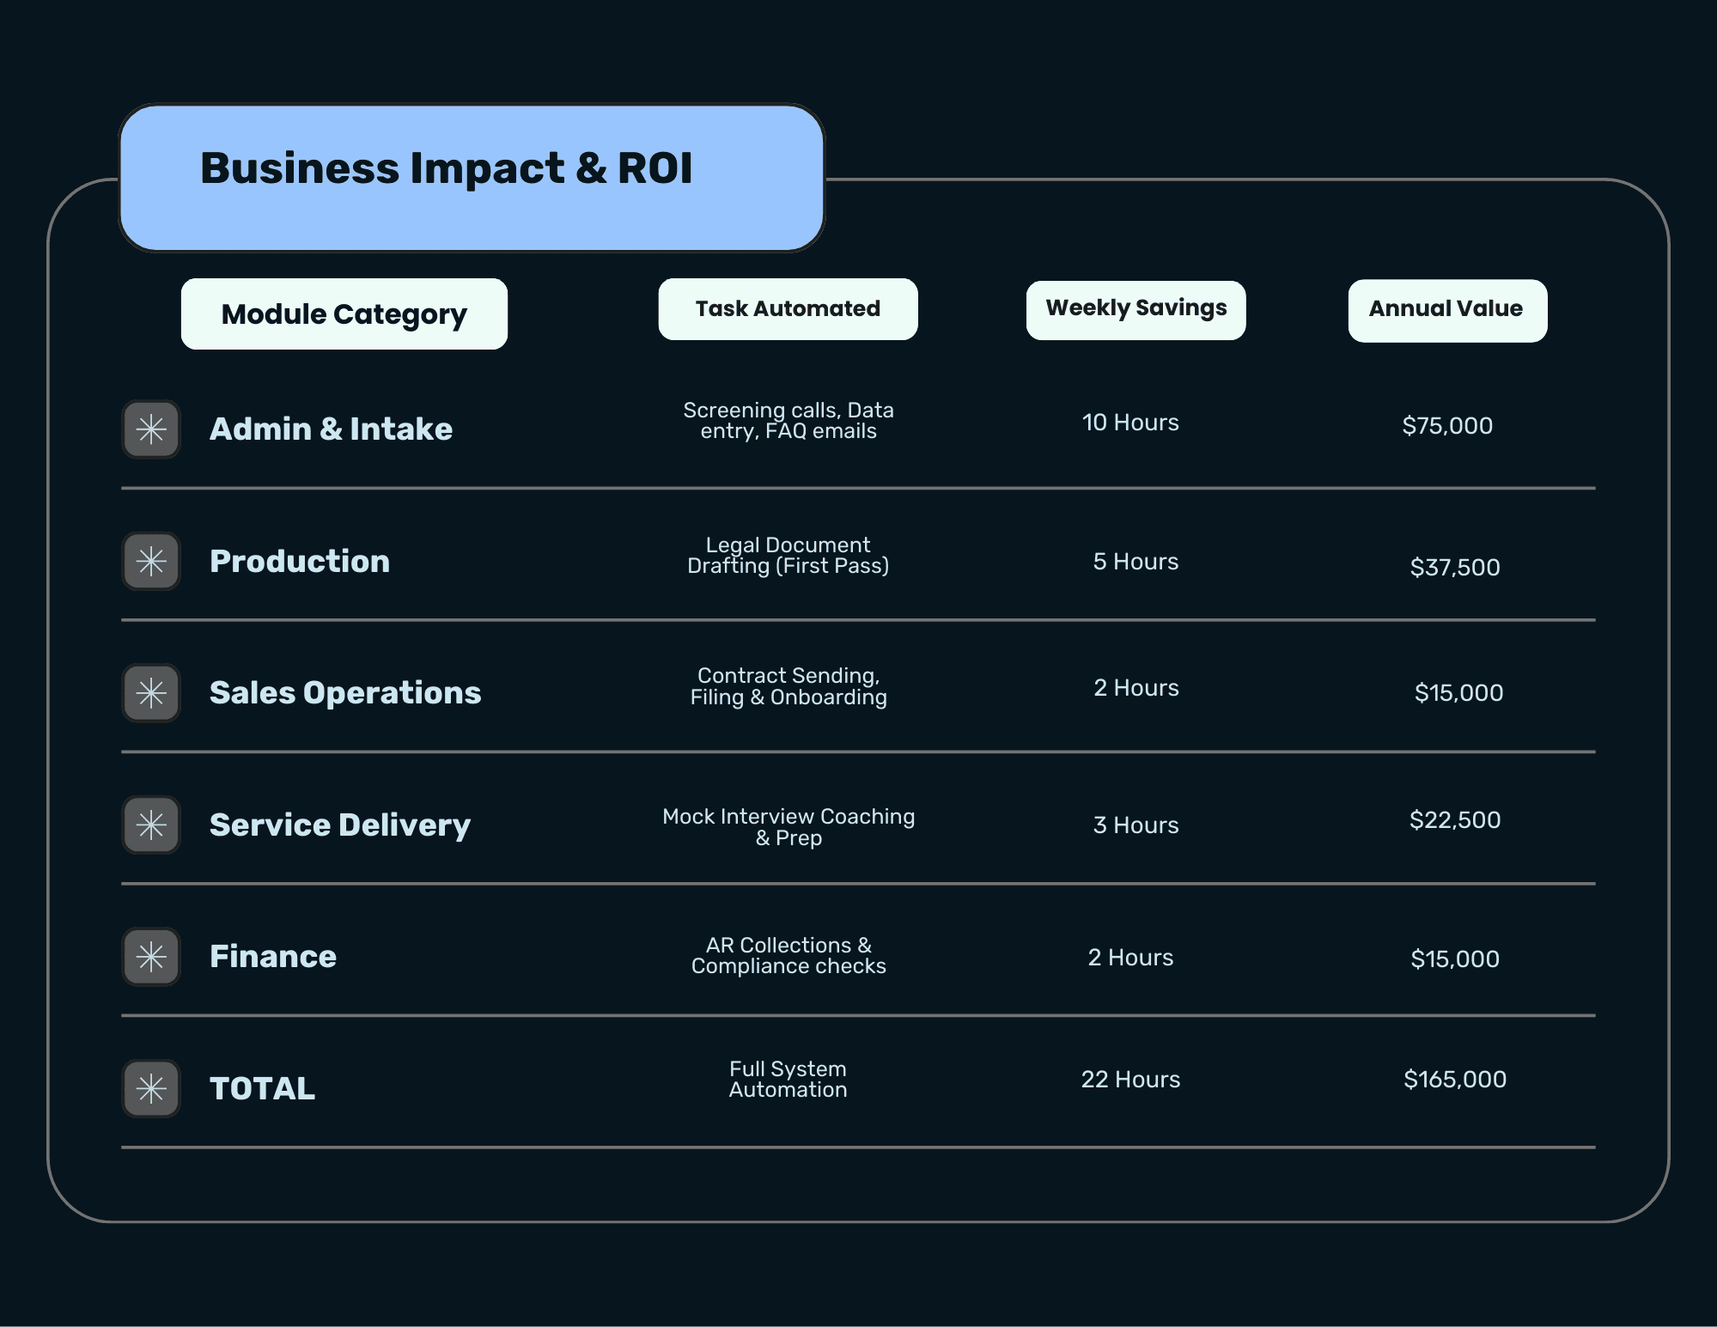Screen dimensions: 1717x1327
Task: Click the Weekly Savings header label
Action: pos(1136,309)
